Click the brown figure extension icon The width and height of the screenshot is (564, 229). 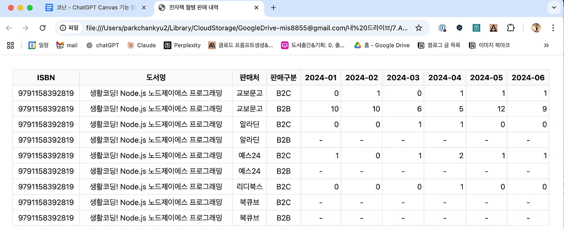click(x=493, y=28)
